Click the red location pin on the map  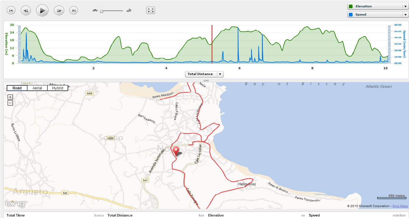176,151
